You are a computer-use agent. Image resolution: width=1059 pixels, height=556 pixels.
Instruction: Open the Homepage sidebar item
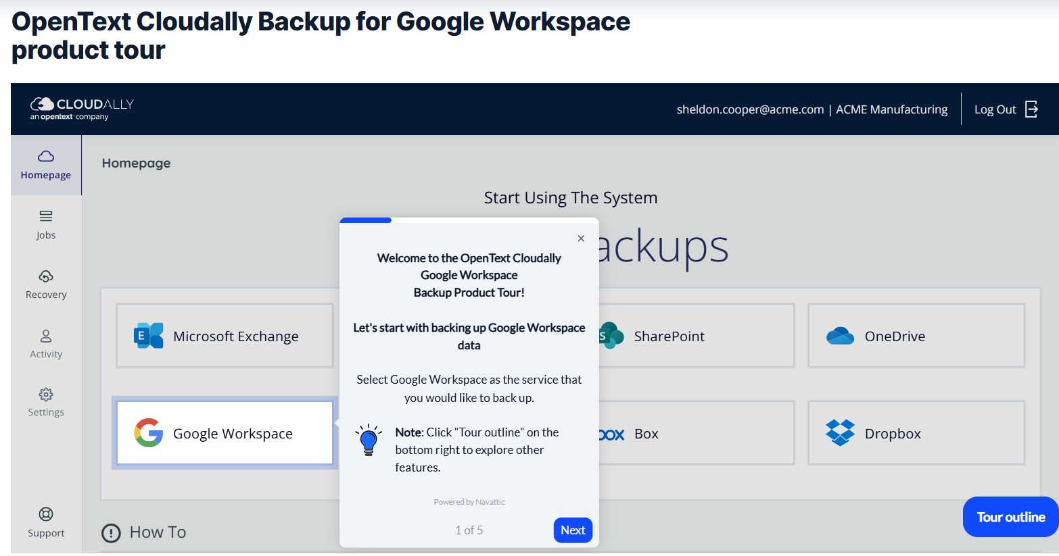[x=46, y=166]
